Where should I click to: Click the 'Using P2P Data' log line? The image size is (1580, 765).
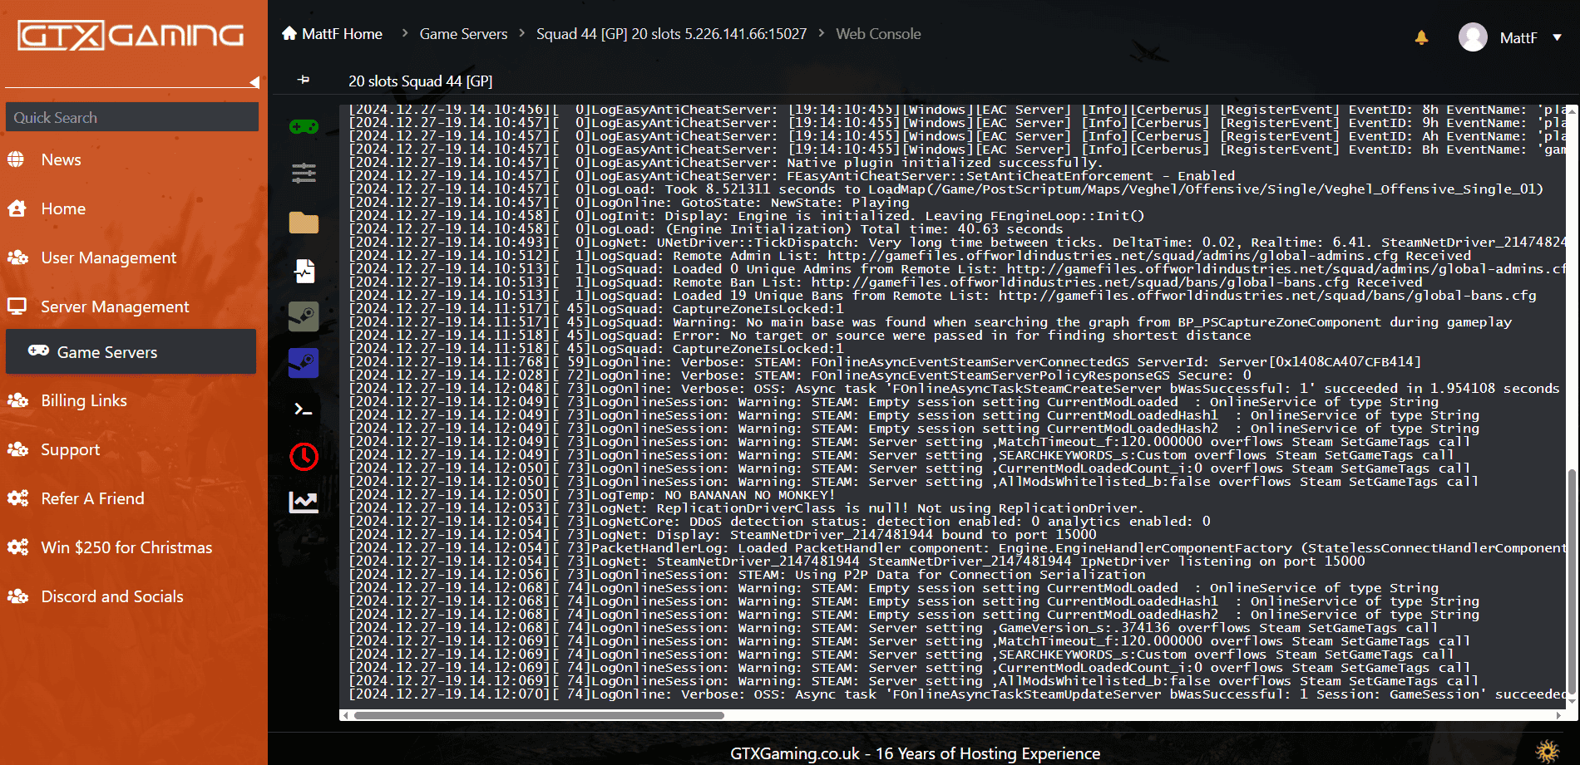pyautogui.click(x=747, y=575)
